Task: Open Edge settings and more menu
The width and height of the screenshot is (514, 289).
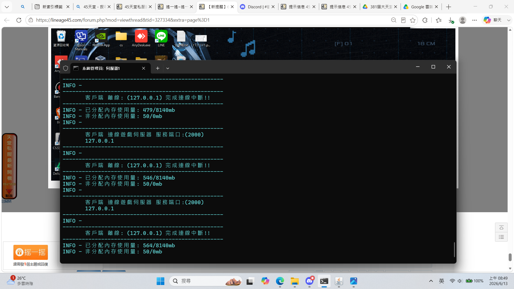Action: pos(475,20)
